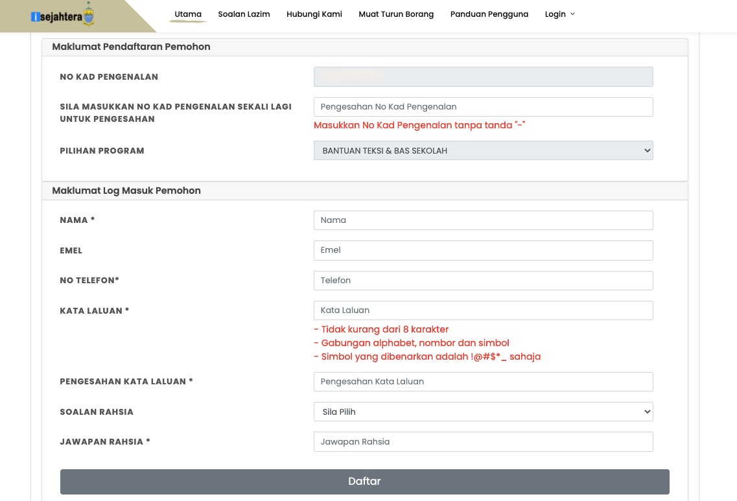The width and height of the screenshot is (737, 501).
Task: Select the Jawapan Rahsia input field
Action: (483, 442)
